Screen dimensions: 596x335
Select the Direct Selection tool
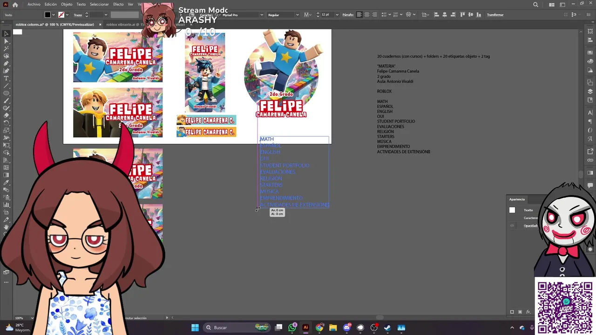tap(7, 41)
